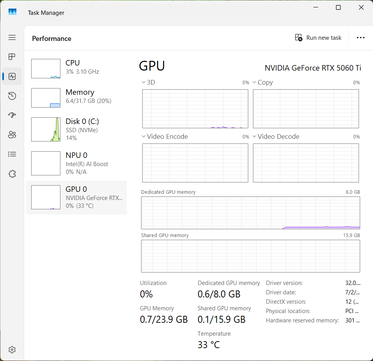The image size is (373, 361).
Task: Click the Memory mini graph thumbnail
Action: click(46, 98)
